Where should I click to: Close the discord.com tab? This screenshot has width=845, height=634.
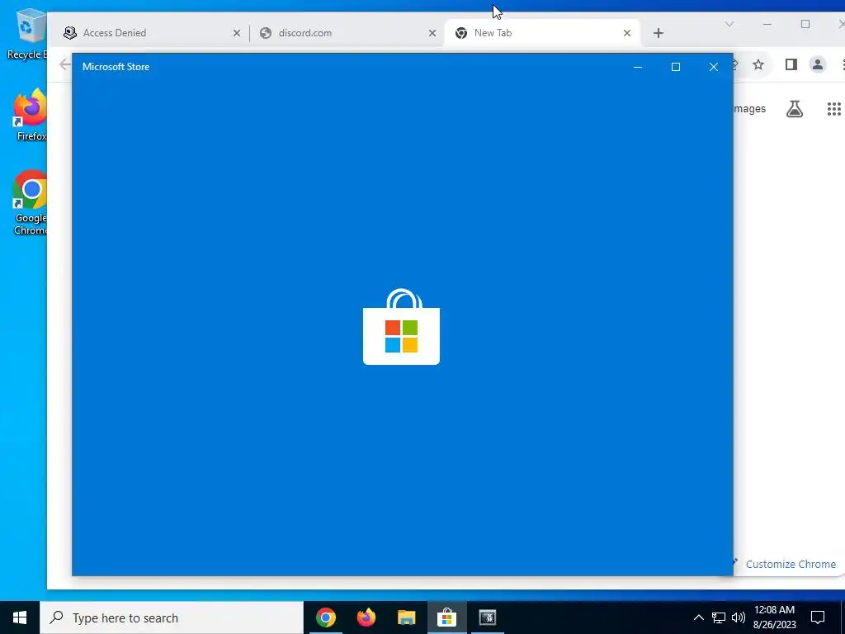coord(432,33)
